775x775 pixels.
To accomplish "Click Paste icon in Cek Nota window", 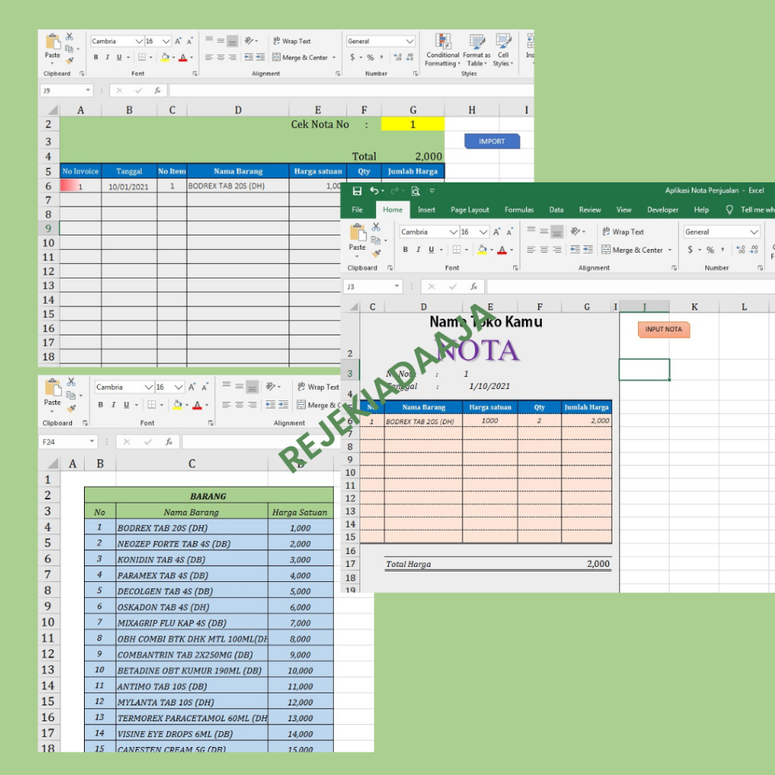I will pos(53,42).
